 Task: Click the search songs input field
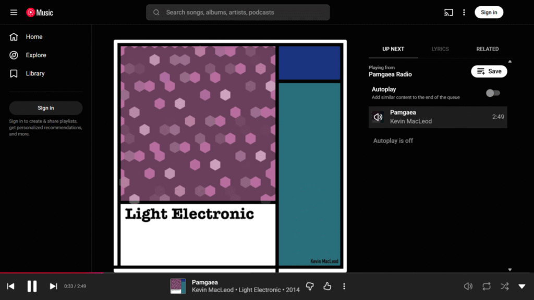pyautogui.click(x=238, y=12)
